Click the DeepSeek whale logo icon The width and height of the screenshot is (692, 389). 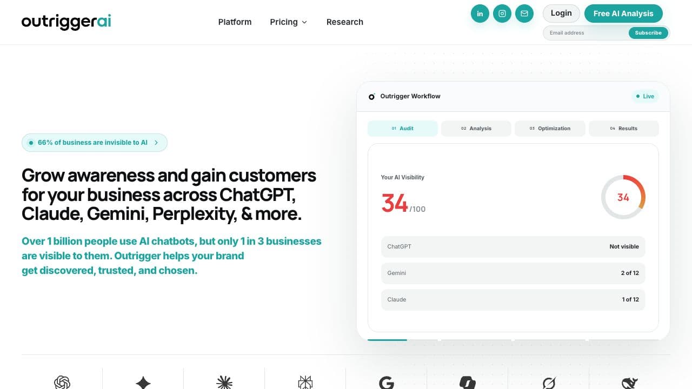pos(630,383)
